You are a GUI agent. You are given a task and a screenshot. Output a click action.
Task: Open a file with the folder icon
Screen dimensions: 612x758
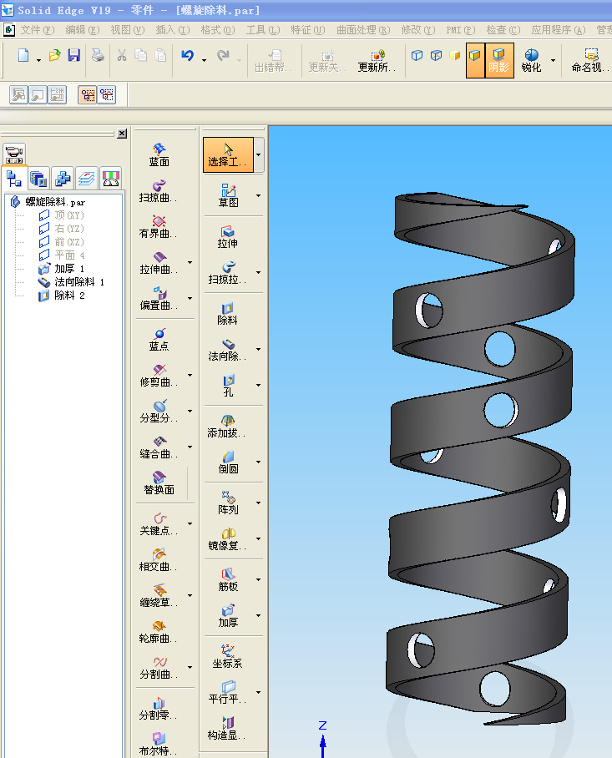54,55
